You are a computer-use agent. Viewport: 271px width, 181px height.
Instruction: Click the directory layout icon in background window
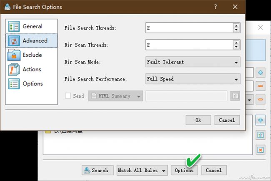(x=261, y=135)
